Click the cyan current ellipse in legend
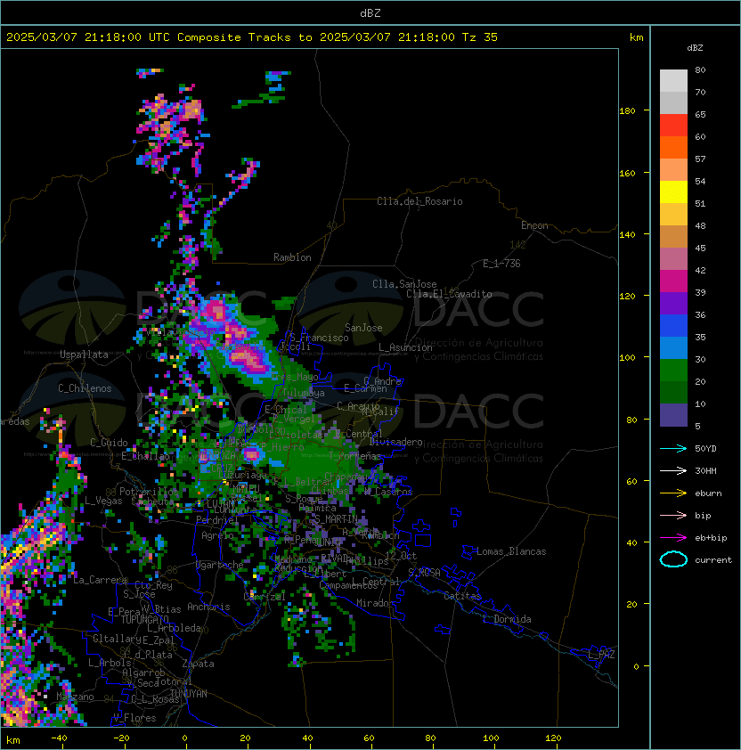 pos(673,559)
